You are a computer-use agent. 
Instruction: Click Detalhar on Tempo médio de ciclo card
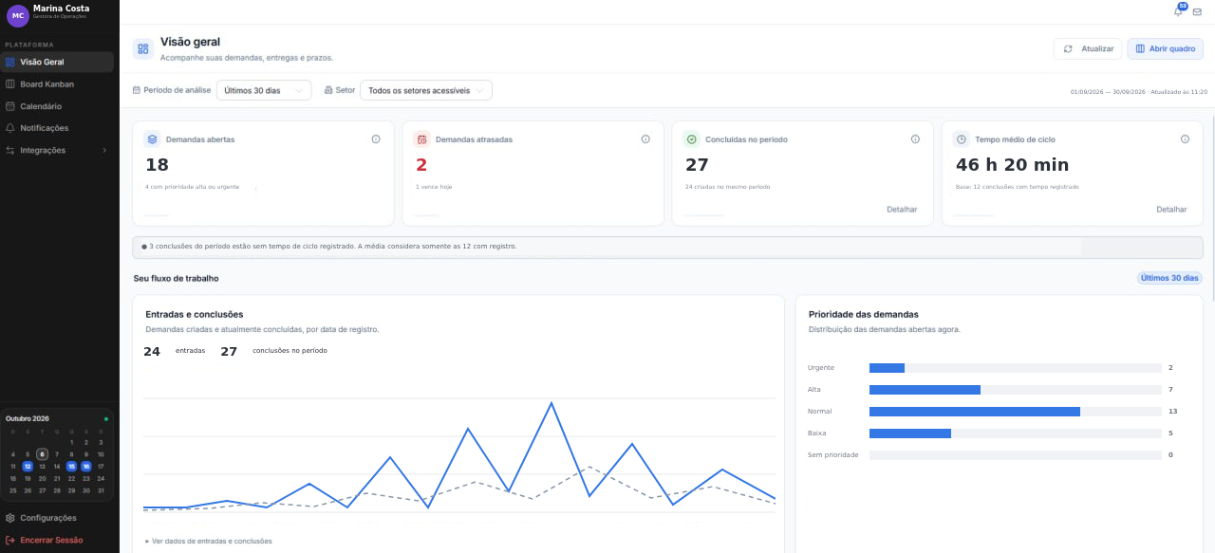1171,209
